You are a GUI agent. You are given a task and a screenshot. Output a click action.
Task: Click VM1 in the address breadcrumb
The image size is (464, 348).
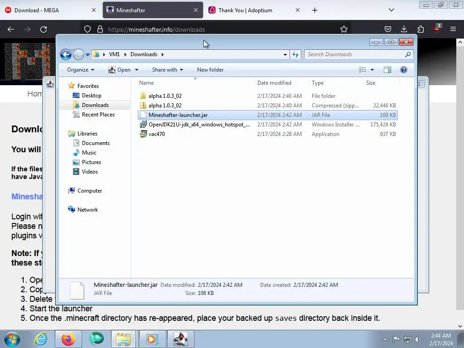pyautogui.click(x=114, y=54)
